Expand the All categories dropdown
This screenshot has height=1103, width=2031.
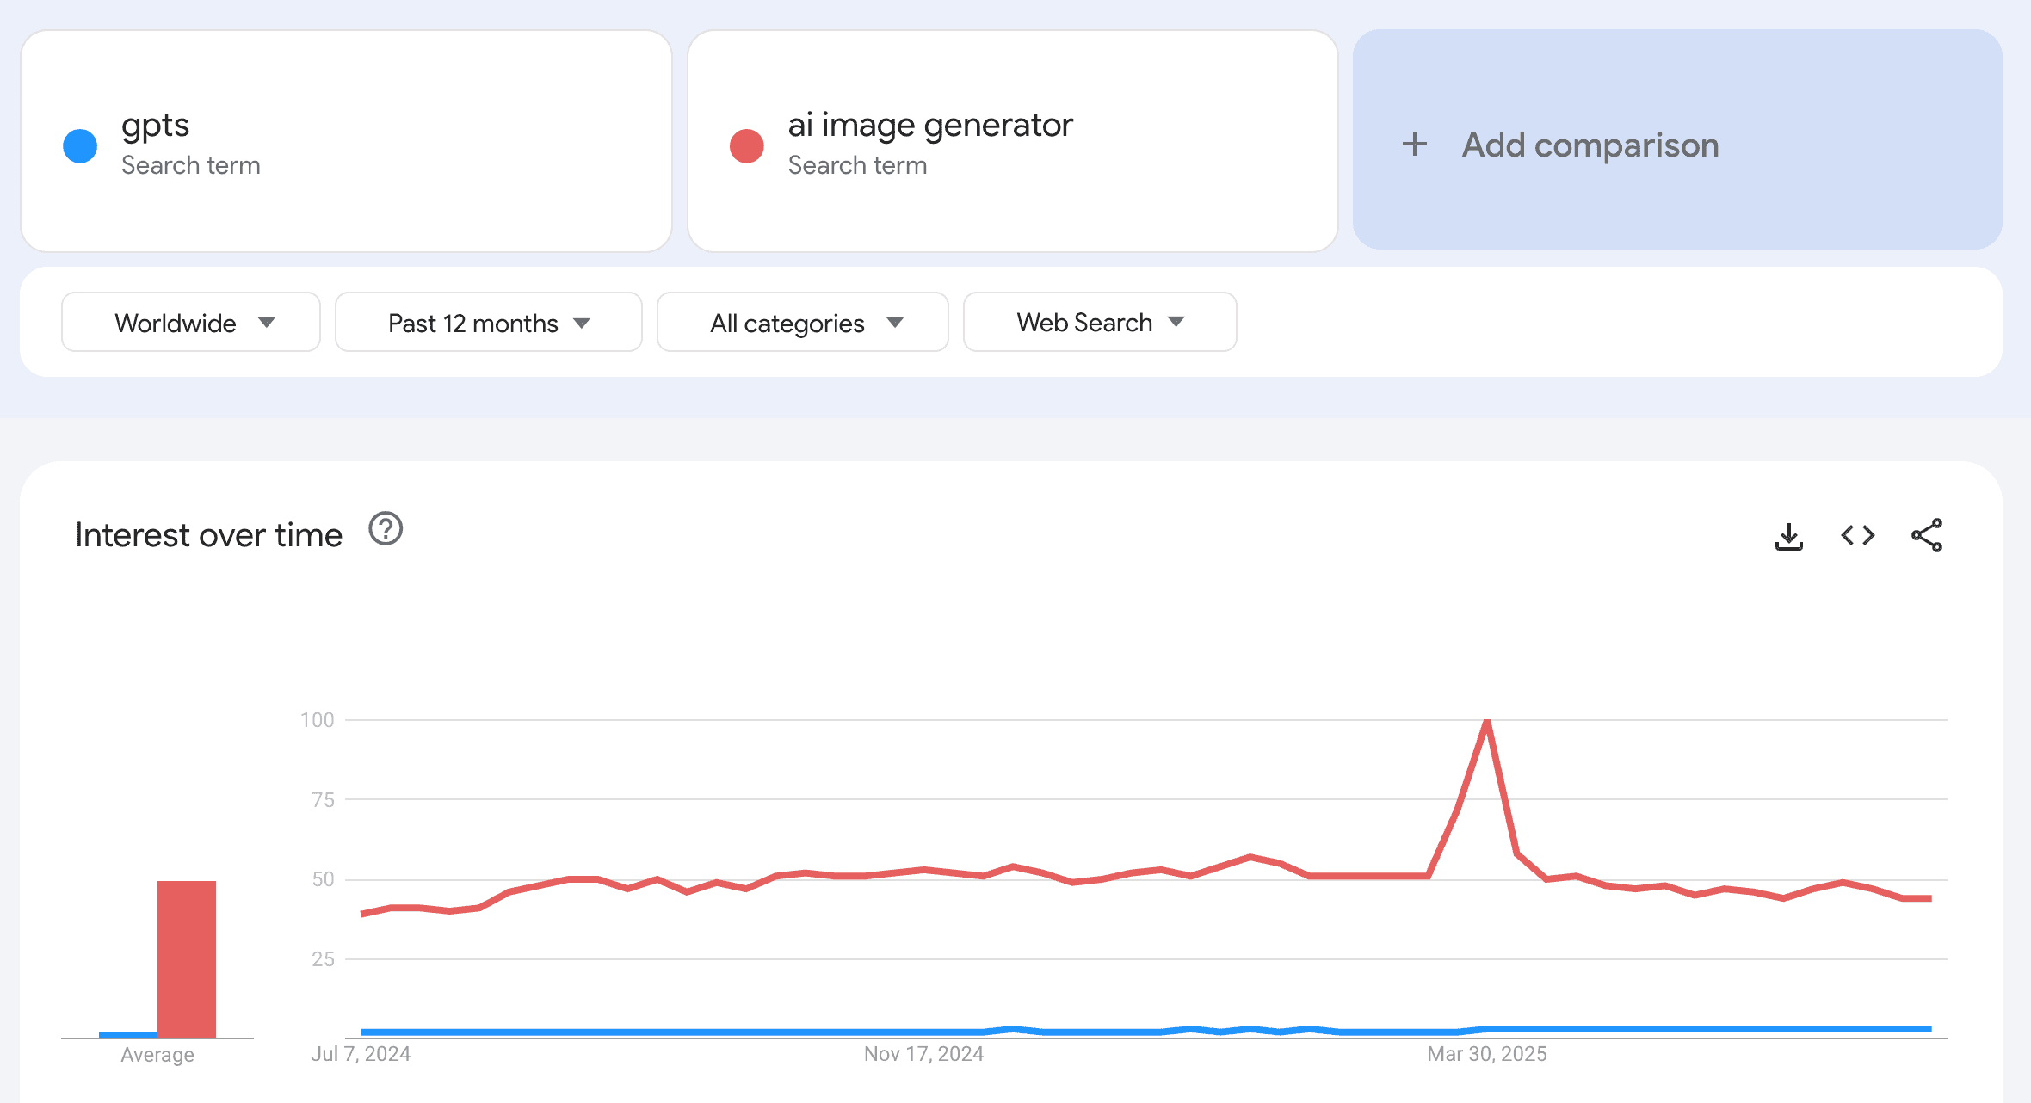(x=803, y=322)
